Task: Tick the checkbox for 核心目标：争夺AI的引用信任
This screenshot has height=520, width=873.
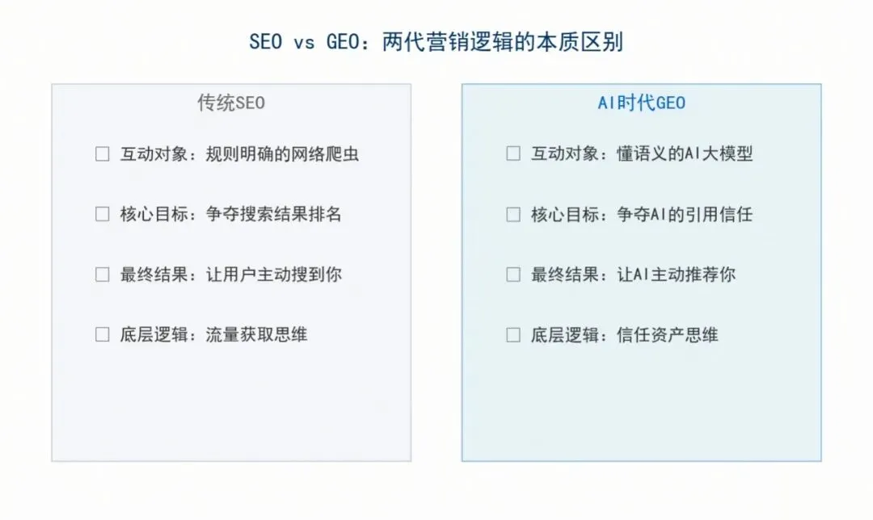Action: (x=513, y=214)
